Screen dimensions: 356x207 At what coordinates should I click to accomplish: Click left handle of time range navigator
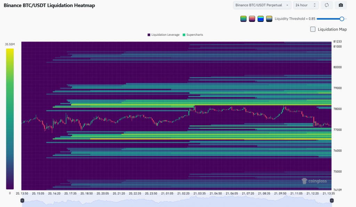tap(22, 200)
